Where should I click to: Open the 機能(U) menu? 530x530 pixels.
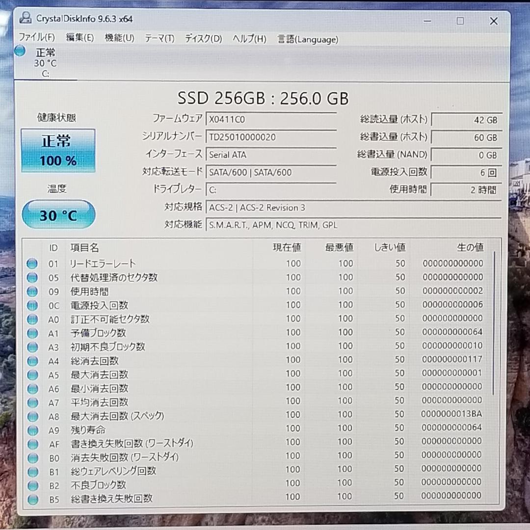click(x=118, y=39)
